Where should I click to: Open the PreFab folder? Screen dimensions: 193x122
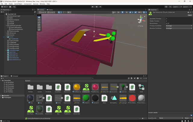click(30, 88)
